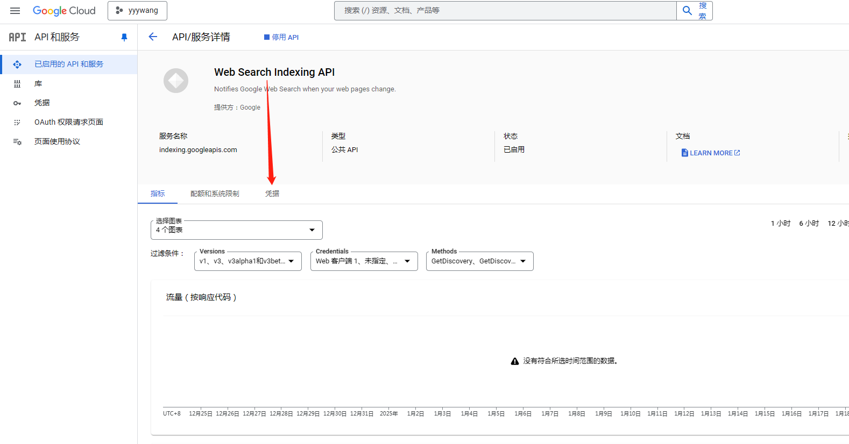This screenshot has width=849, height=444.
Task: Switch to the 凭据 tab
Action: tap(272, 194)
